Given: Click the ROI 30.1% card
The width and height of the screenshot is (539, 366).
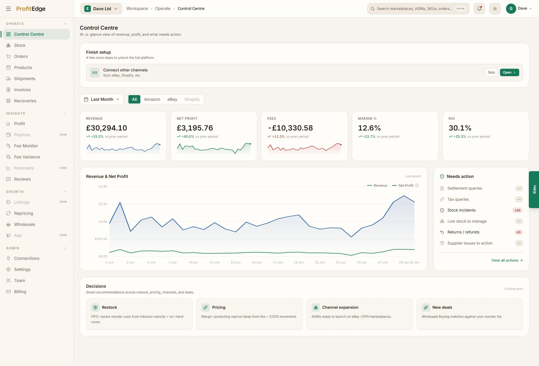Looking at the screenshot, I should [486, 136].
